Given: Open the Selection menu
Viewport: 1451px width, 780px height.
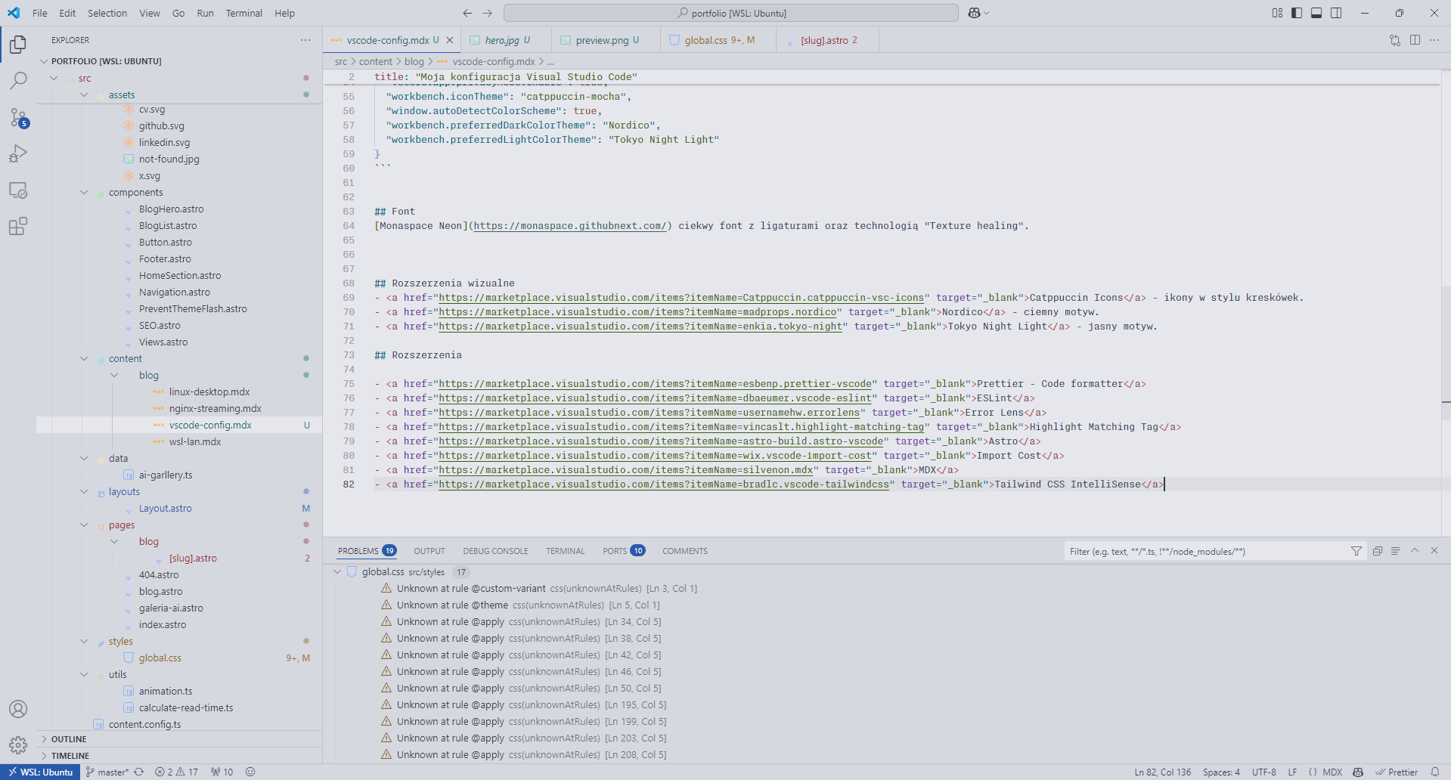Looking at the screenshot, I should tap(107, 13).
